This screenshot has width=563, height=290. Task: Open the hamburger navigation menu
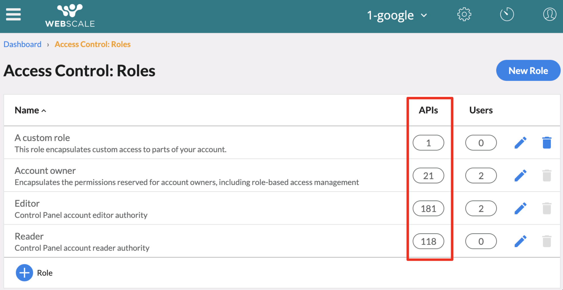pos(13,14)
